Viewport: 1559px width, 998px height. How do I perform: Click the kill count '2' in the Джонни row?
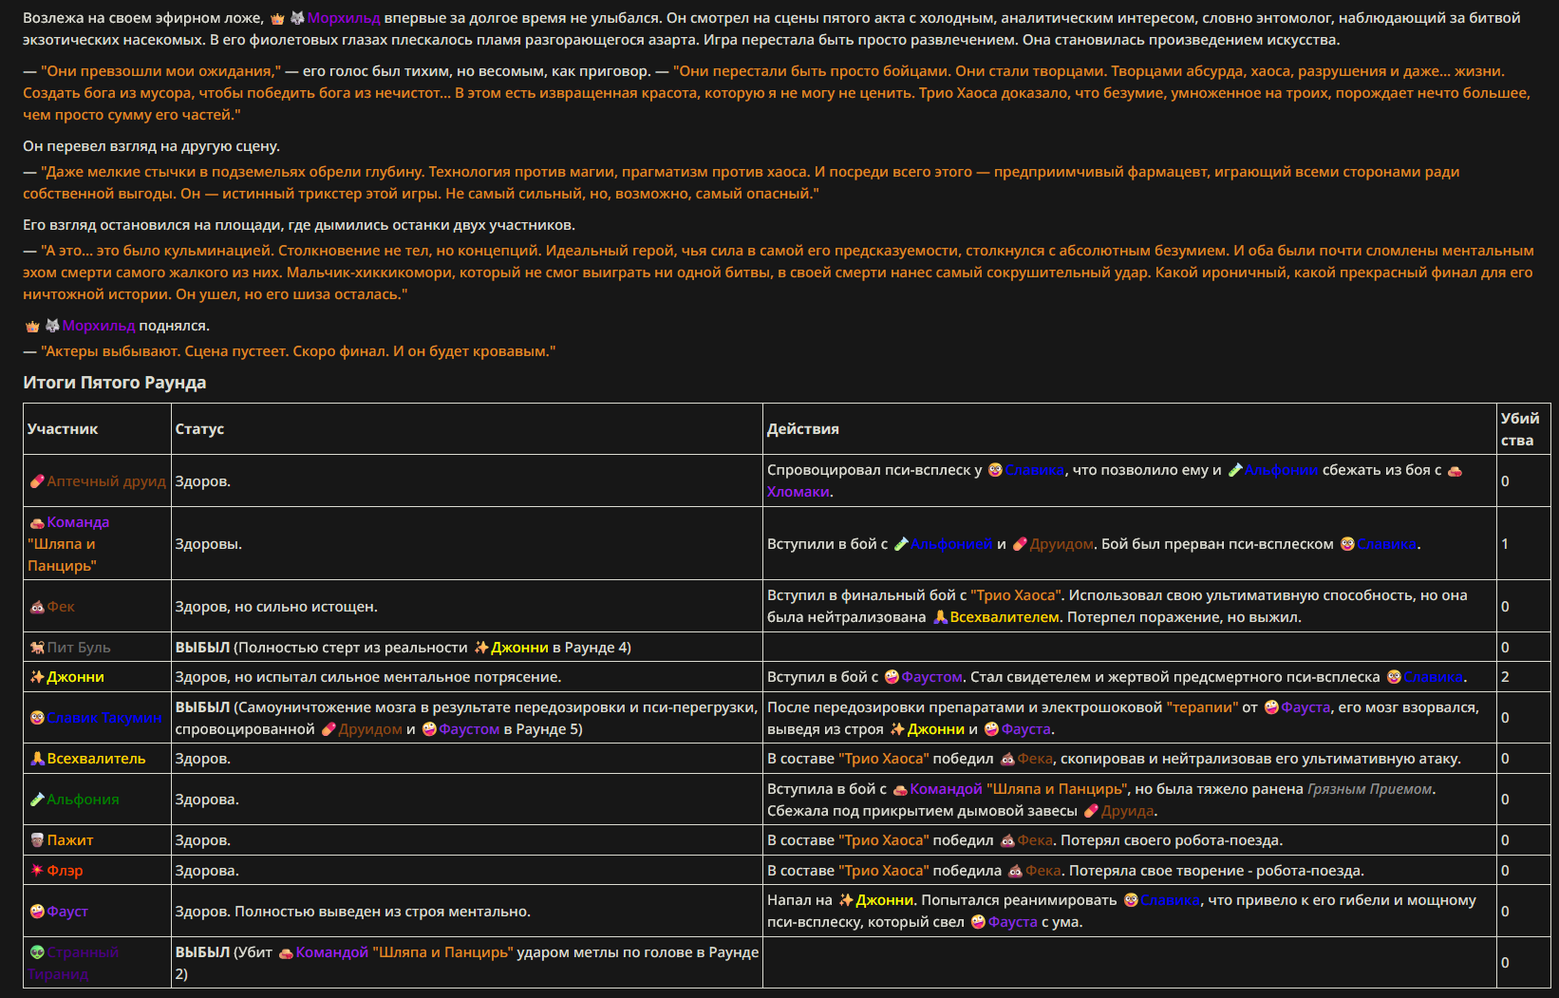click(x=1505, y=677)
